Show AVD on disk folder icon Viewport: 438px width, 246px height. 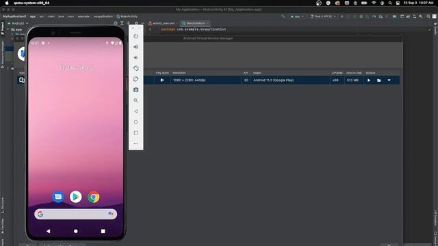coord(378,81)
